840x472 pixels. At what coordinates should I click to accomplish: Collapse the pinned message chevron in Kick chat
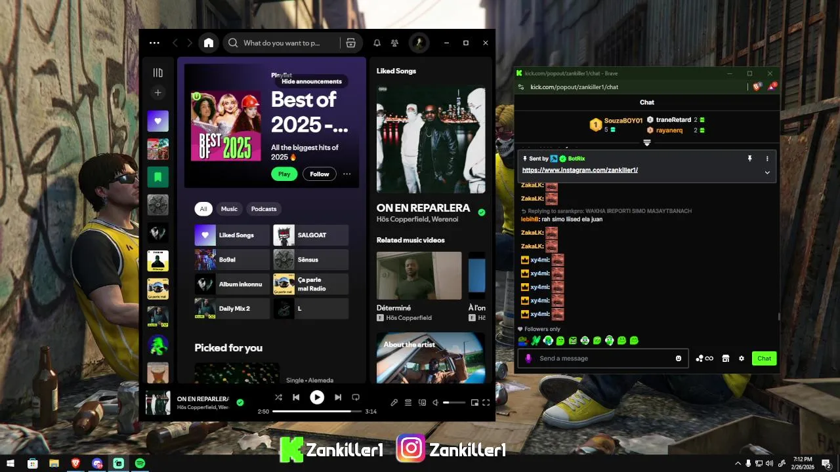tap(767, 172)
